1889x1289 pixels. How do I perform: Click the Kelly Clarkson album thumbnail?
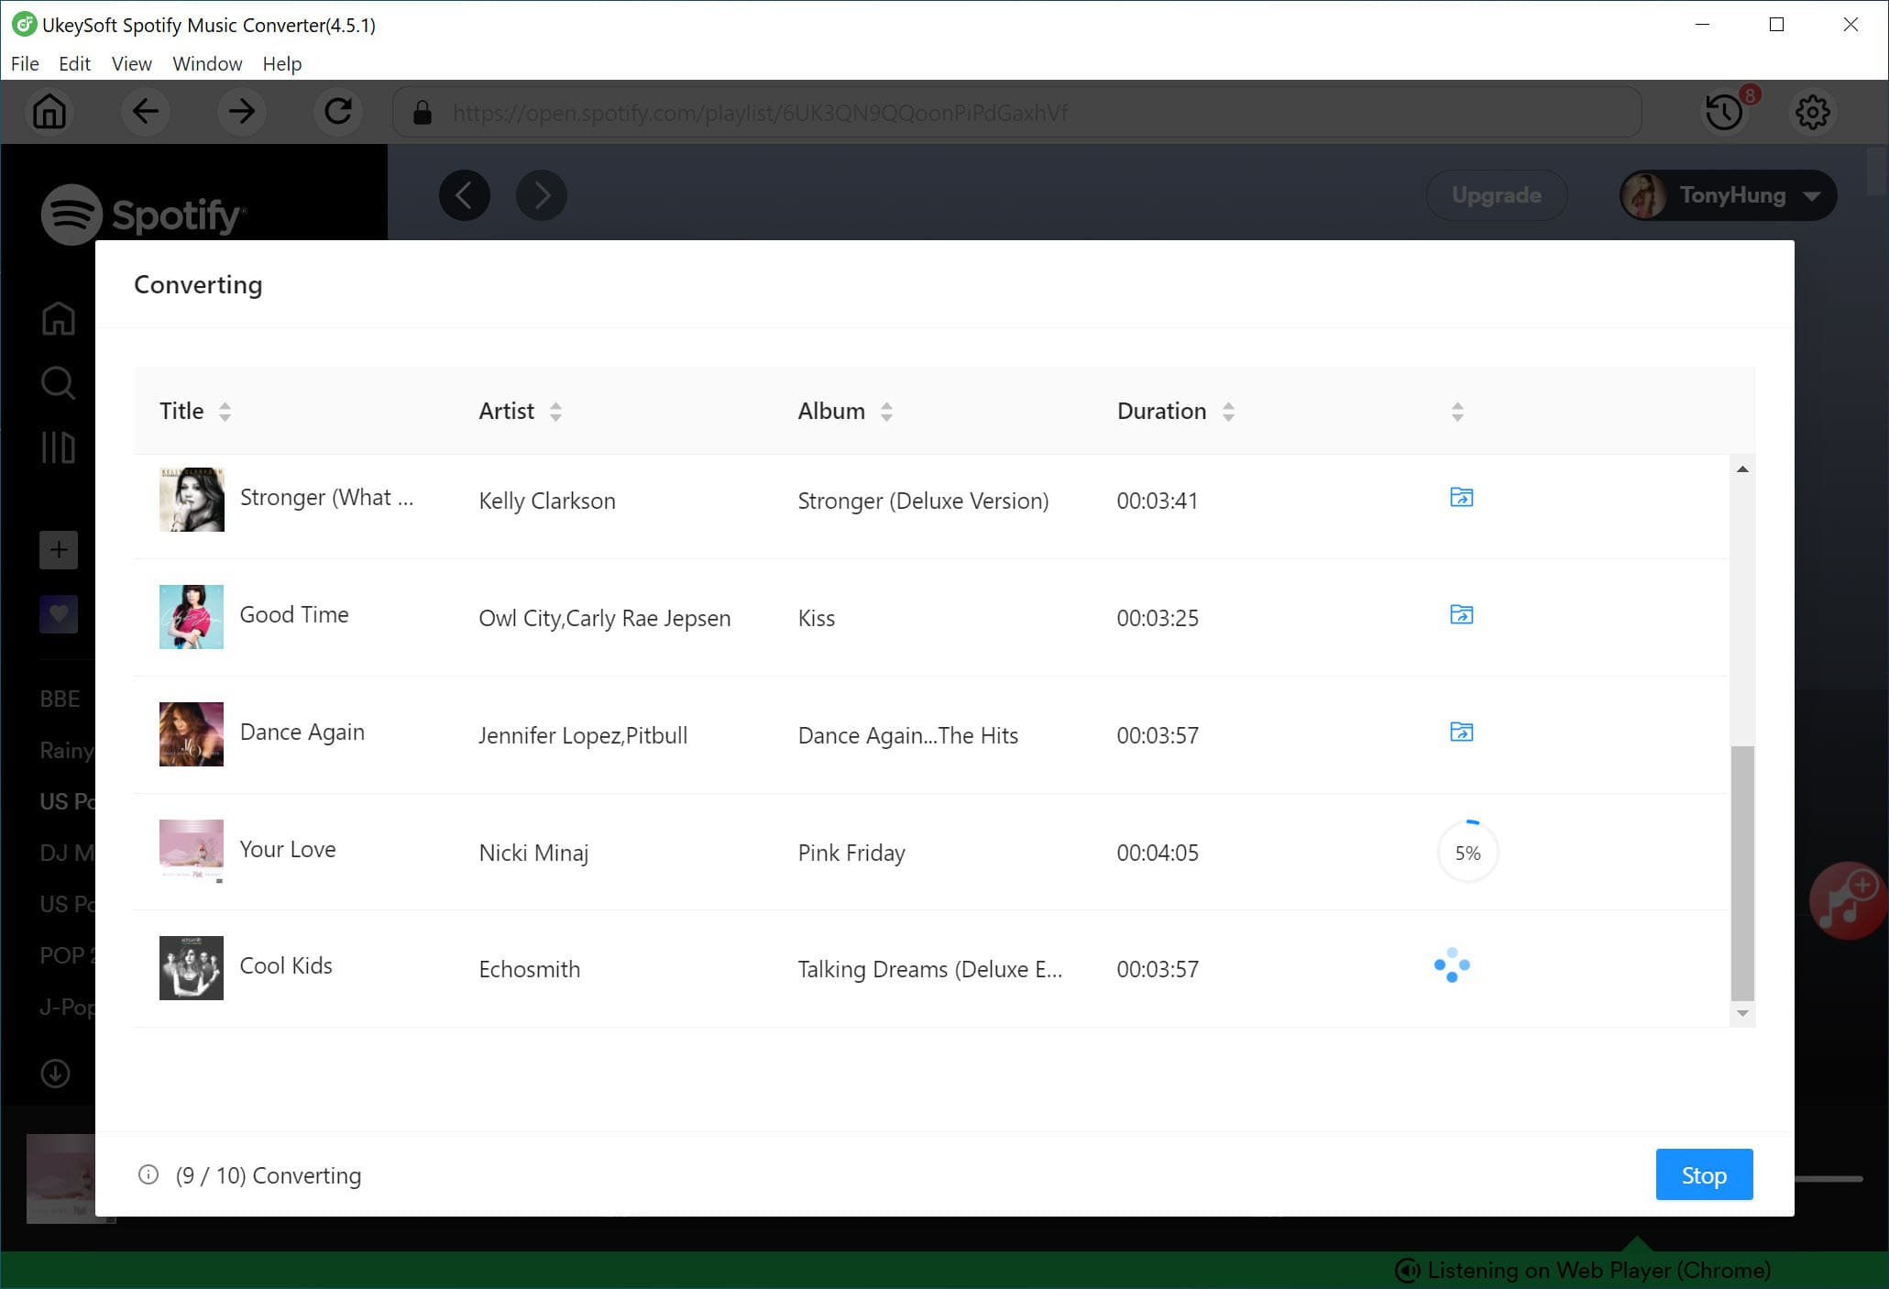coord(191,500)
